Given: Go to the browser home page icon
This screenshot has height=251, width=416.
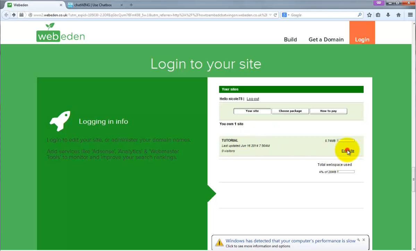Looking at the screenshot, I should click(x=399, y=15).
